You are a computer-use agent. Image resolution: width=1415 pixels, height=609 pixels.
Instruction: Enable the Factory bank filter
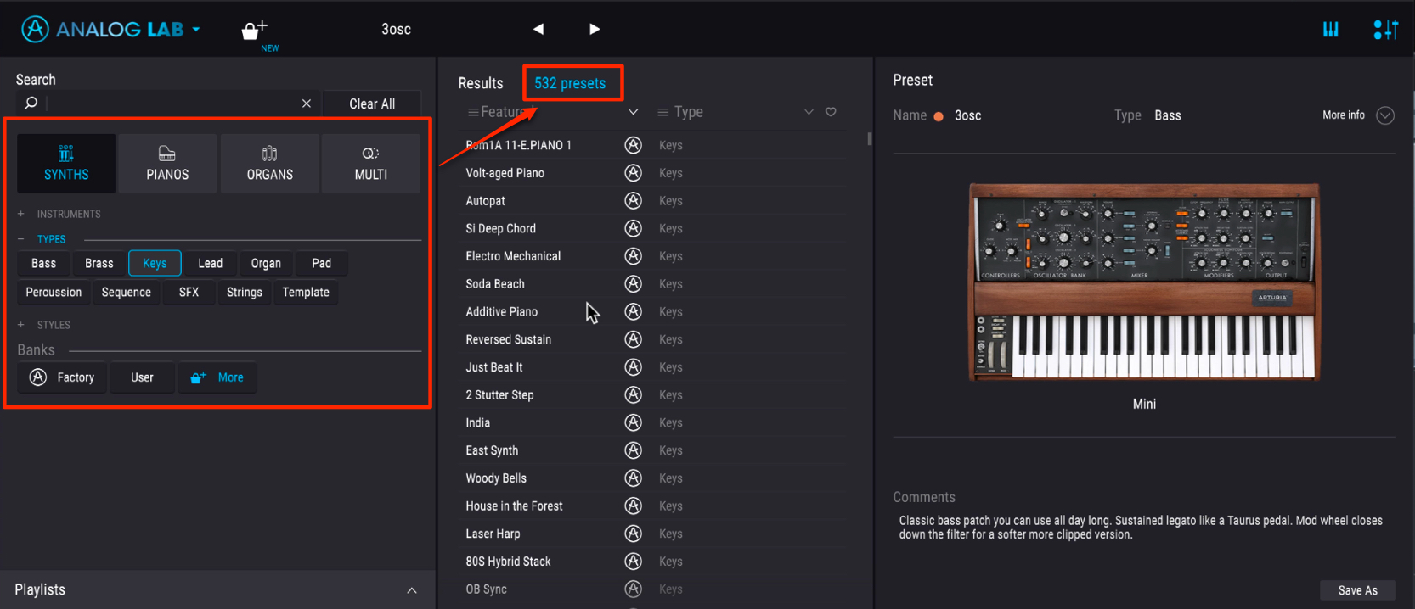pyautogui.click(x=62, y=377)
